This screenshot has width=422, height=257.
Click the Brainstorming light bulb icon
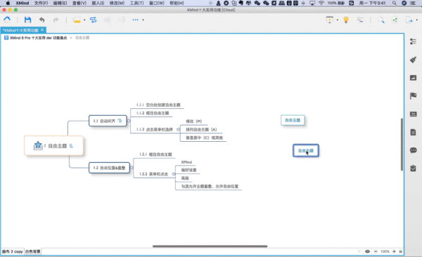[x=346, y=20]
